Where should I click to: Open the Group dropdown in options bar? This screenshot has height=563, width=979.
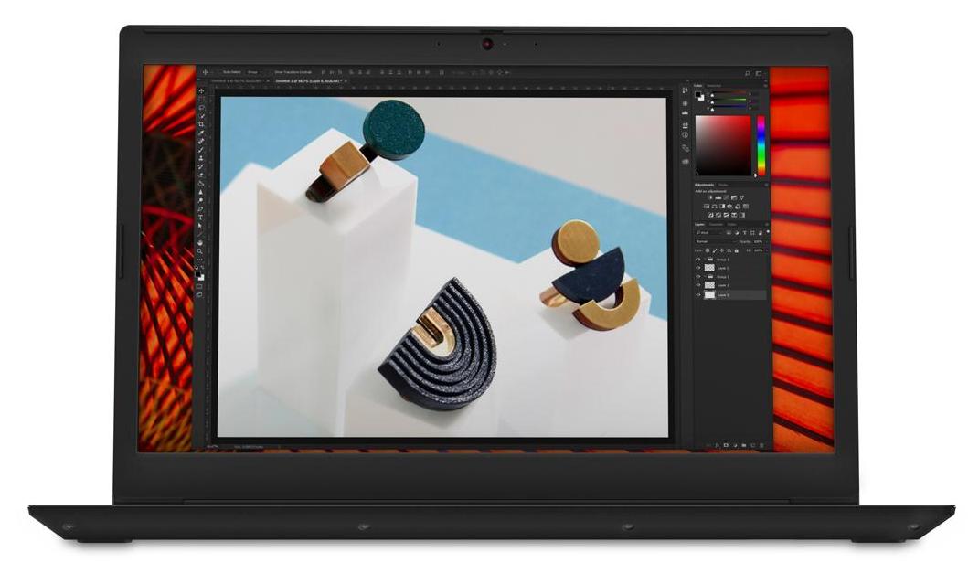pos(253,72)
